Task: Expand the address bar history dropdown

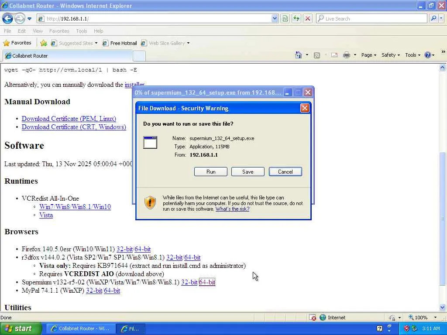Action: point(275,19)
